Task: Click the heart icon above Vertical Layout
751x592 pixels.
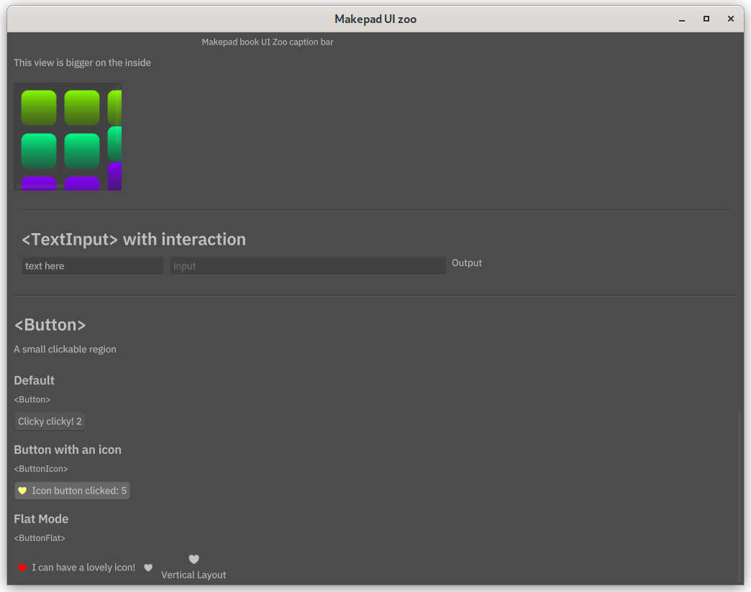Action: 194,559
